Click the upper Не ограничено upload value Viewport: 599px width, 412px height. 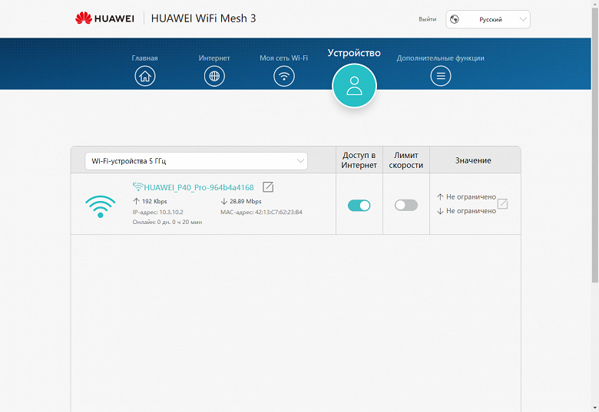(x=471, y=197)
